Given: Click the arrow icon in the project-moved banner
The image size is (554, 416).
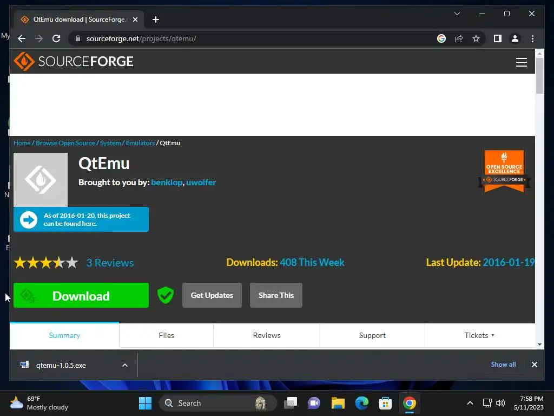Looking at the screenshot, I should 29,220.
